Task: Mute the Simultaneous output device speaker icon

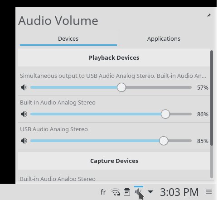Action: click(x=24, y=87)
